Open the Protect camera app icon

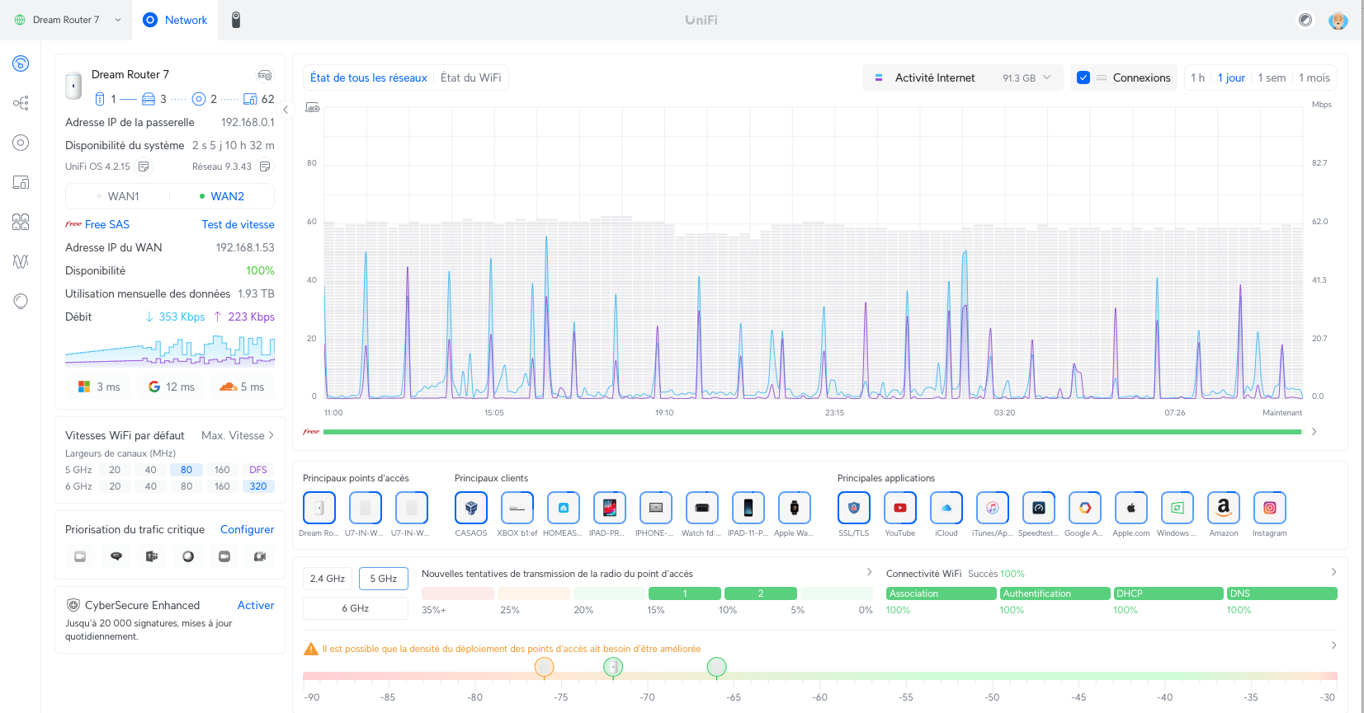235,20
